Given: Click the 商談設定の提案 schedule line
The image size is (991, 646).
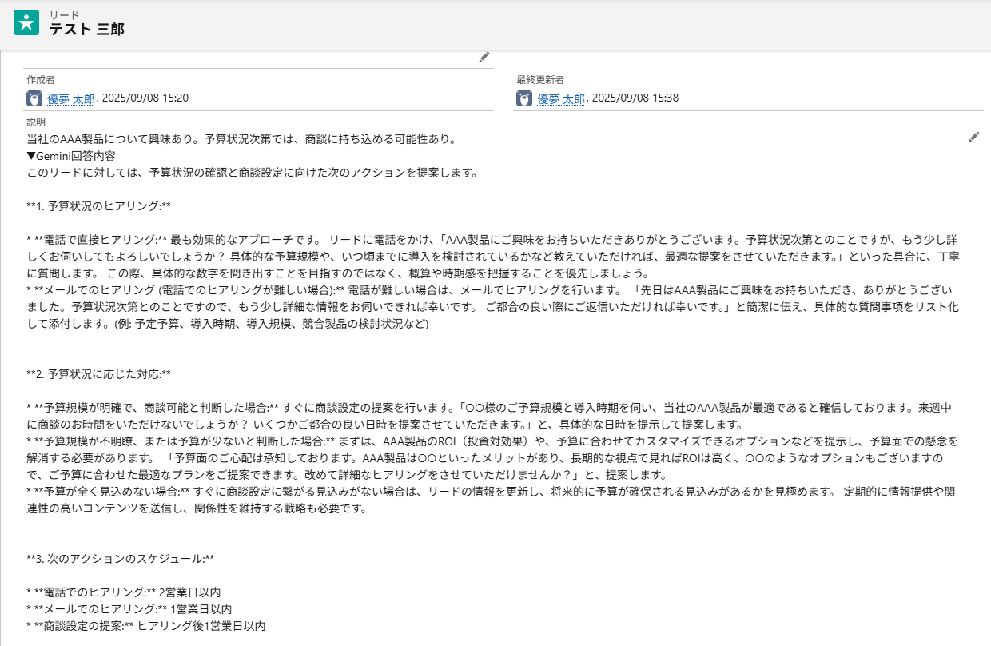Looking at the screenshot, I should tap(145, 625).
